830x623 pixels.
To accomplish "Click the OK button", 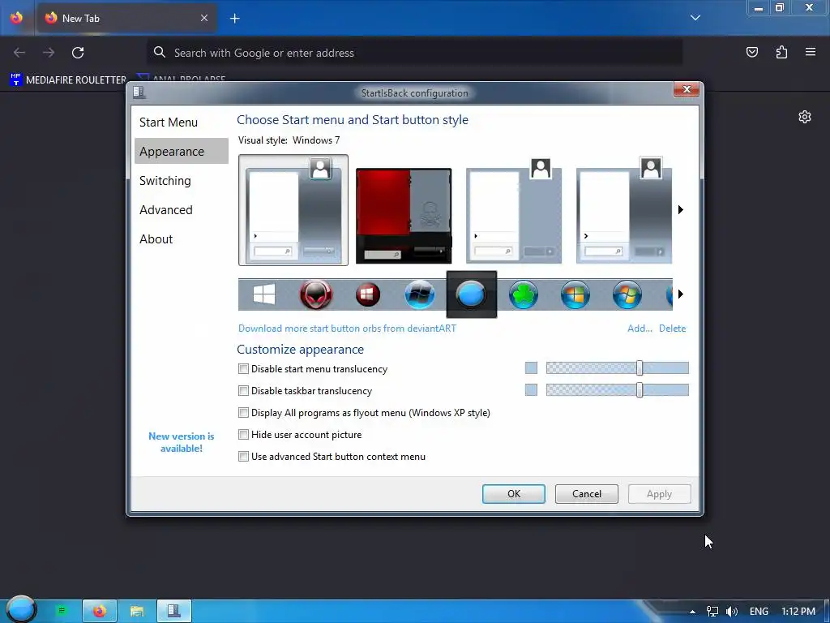I will (513, 494).
